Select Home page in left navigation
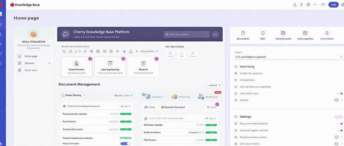 (x=31, y=56)
